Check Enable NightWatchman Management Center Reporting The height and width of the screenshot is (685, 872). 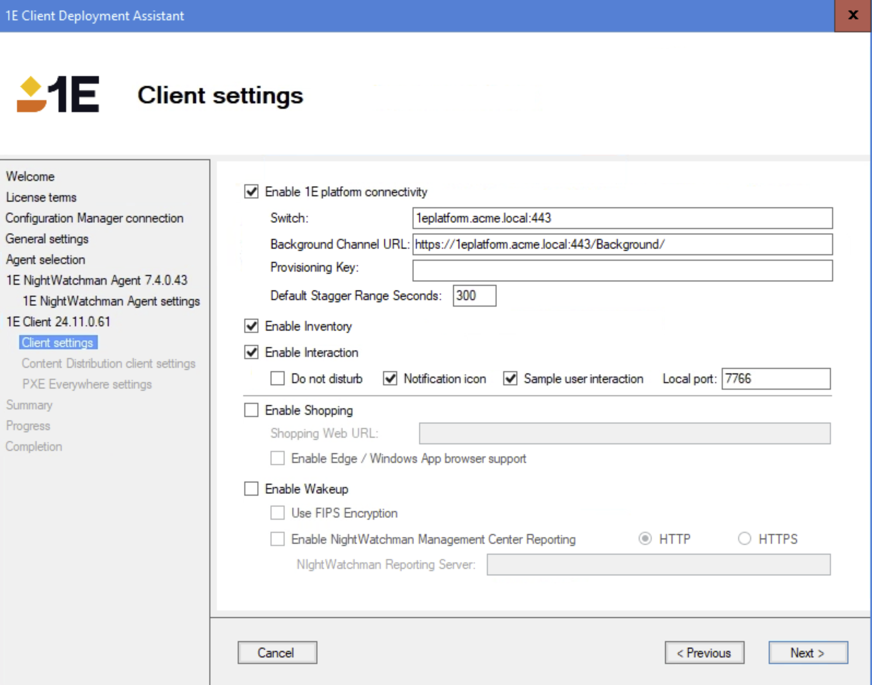[278, 539]
